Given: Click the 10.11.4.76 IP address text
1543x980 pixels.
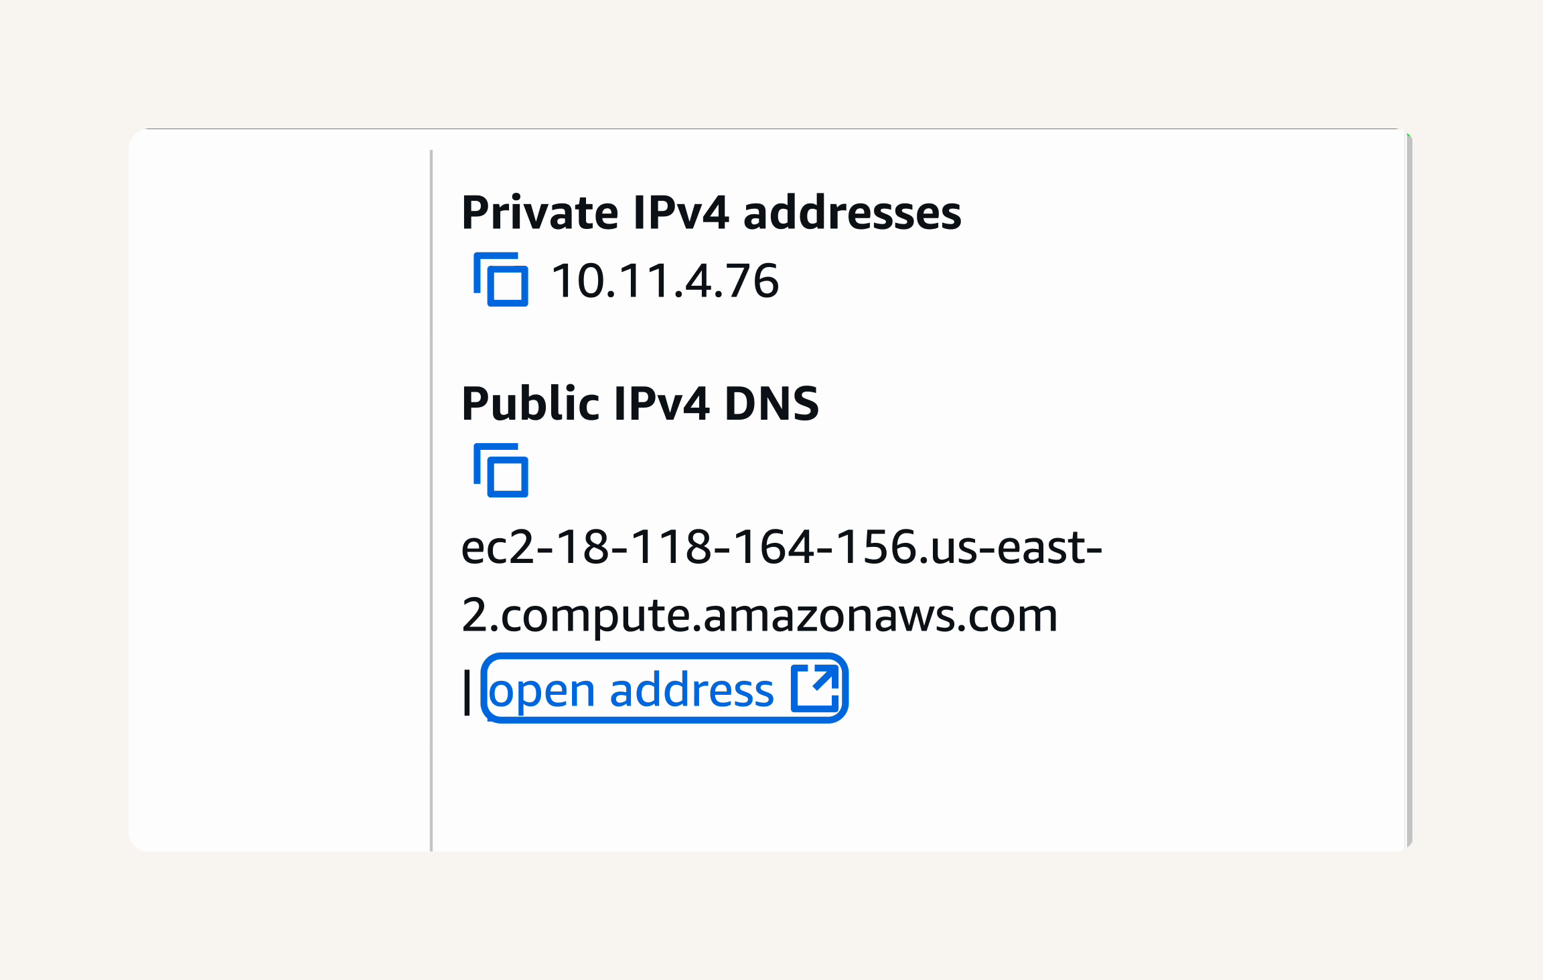Looking at the screenshot, I should [665, 280].
